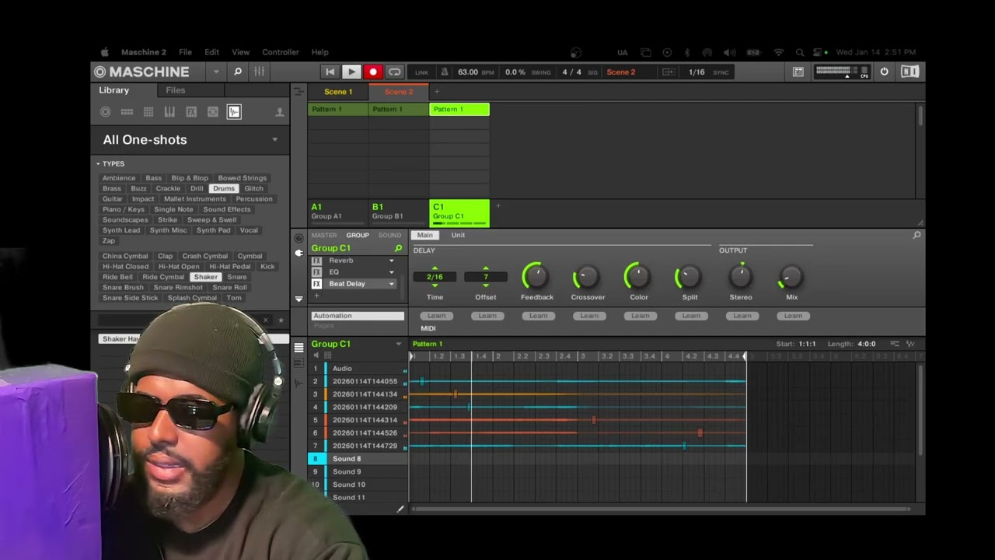Click the audio engine power button
The image size is (995, 560).
(884, 72)
